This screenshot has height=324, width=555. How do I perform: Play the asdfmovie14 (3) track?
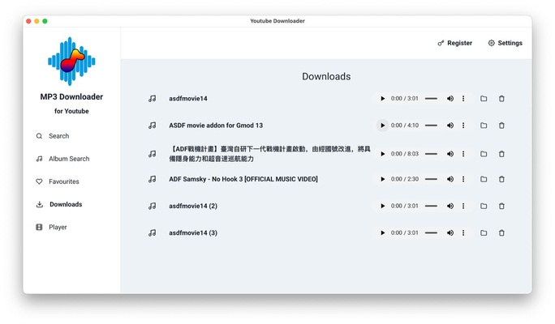pos(382,232)
